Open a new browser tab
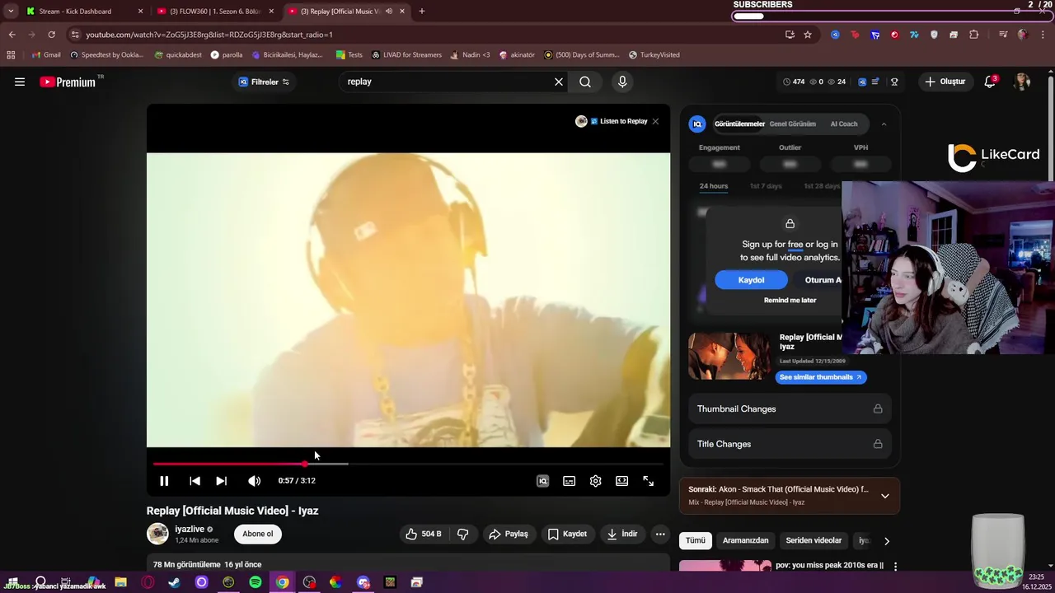This screenshot has width=1055, height=593. point(422,12)
